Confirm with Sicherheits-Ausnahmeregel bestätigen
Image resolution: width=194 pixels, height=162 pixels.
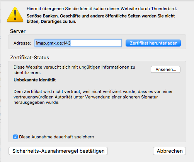pos(58,151)
